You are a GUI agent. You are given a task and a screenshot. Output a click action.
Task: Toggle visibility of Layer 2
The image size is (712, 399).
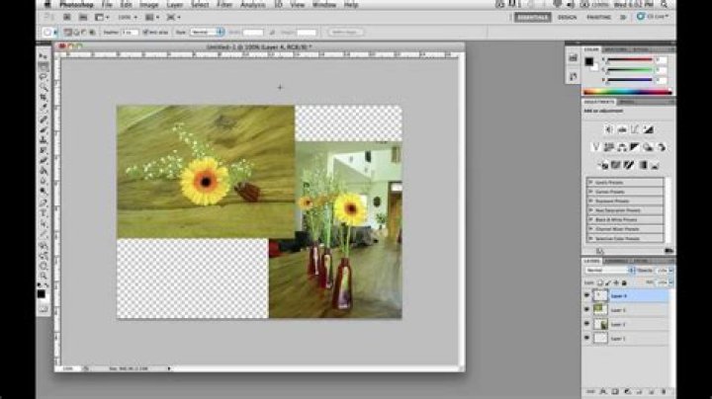(x=586, y=324)
